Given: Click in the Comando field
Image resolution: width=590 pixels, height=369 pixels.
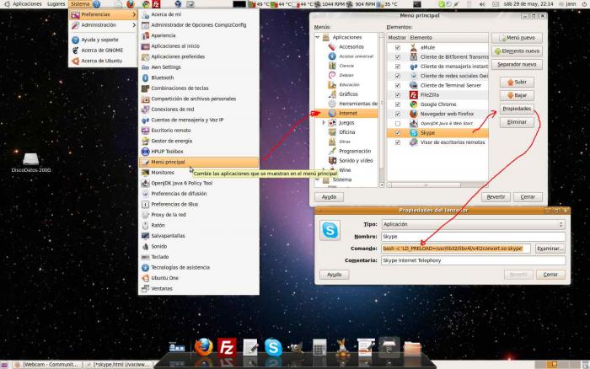Looking at the screenshot, I should [456, 249].
